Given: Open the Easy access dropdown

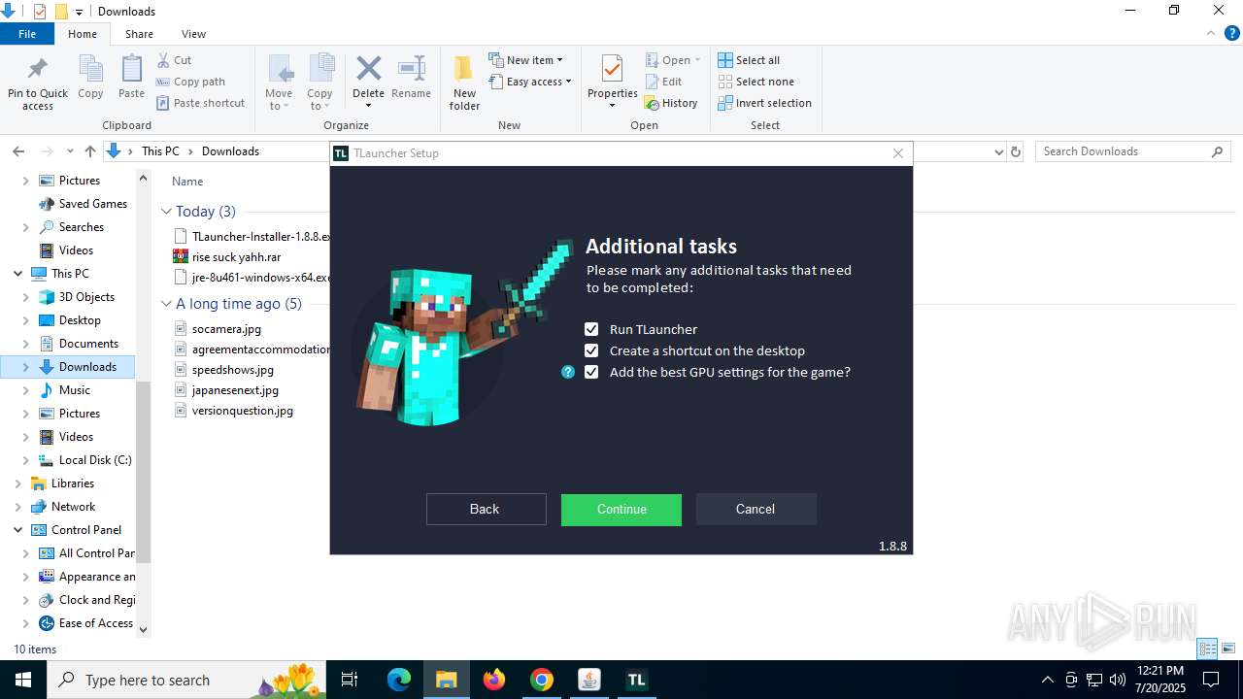Looking at the screenshot, I should [x=529, y=82].
